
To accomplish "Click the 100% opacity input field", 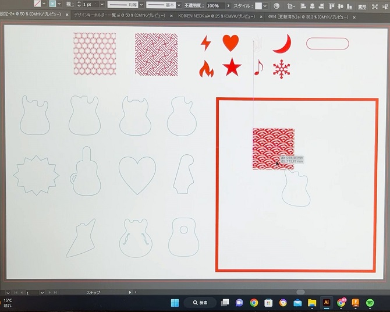I will (215, 6).
